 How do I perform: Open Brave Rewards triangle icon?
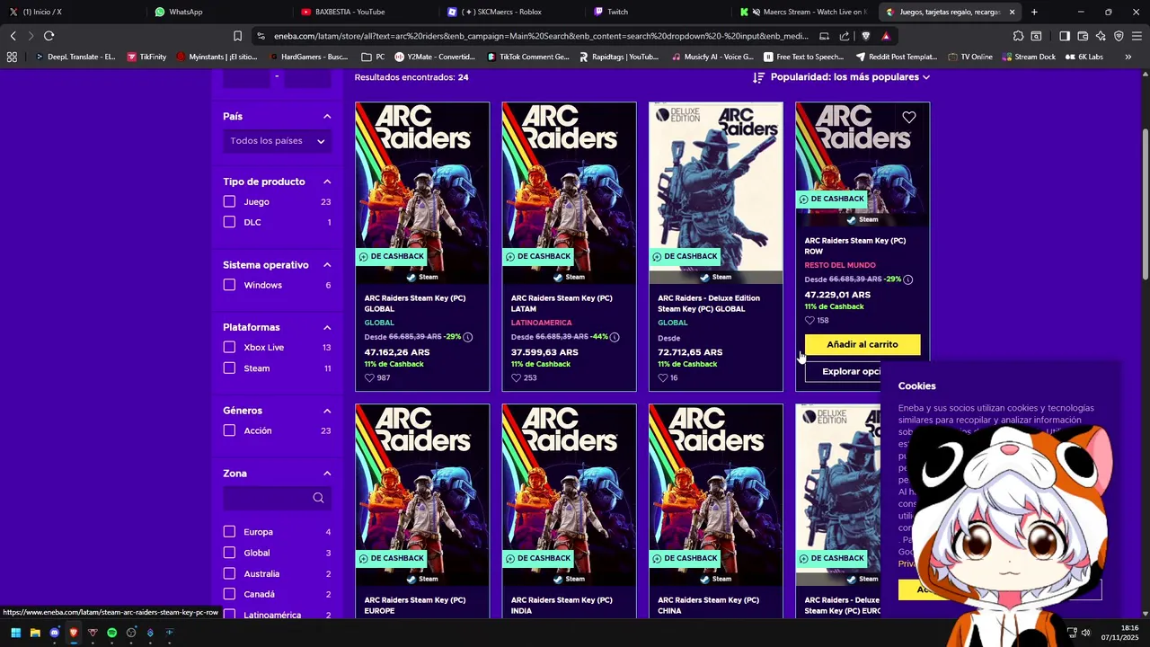tap(886, 36)
